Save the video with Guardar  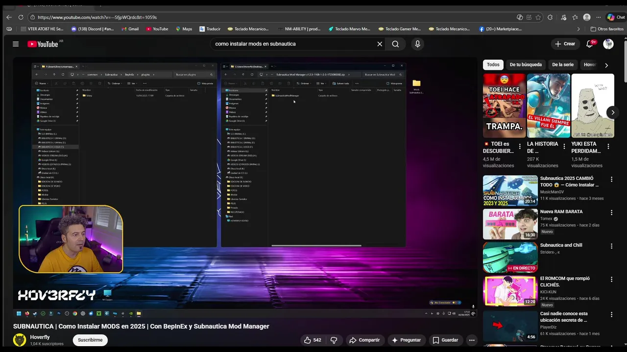tap(445, 340)
